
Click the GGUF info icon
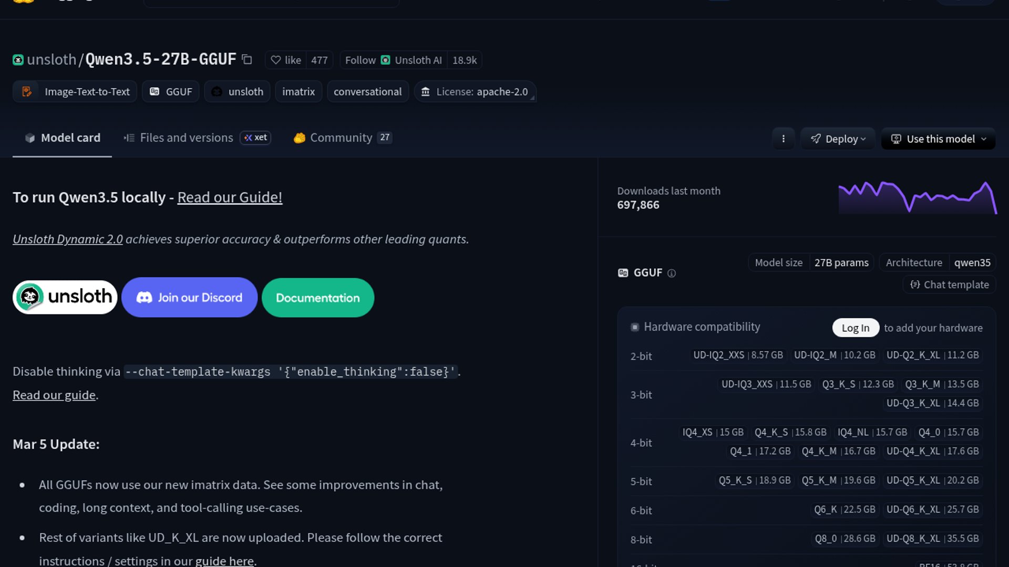(x=672, y=273)
